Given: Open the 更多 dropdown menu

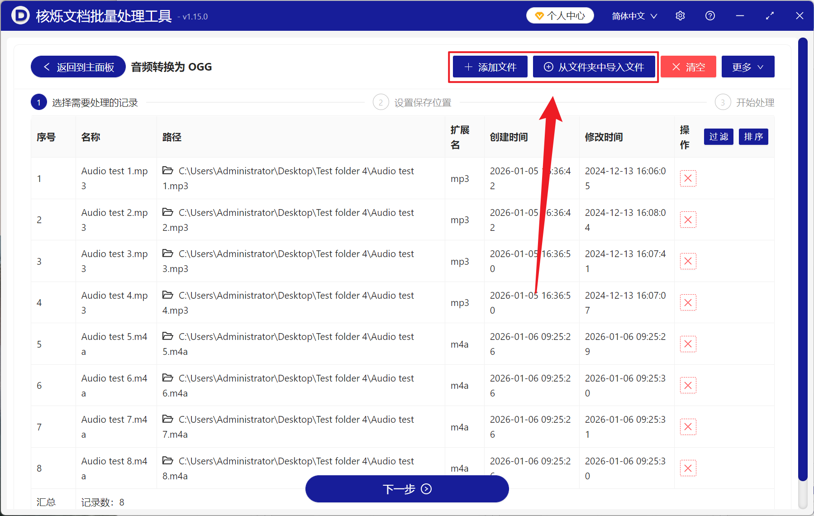Looking at the screenshot, I should tap(747, 67).
